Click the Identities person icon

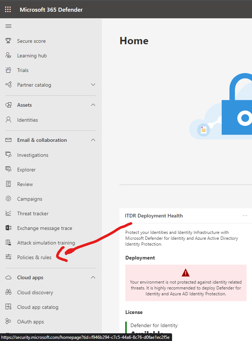tap(8, 120)
